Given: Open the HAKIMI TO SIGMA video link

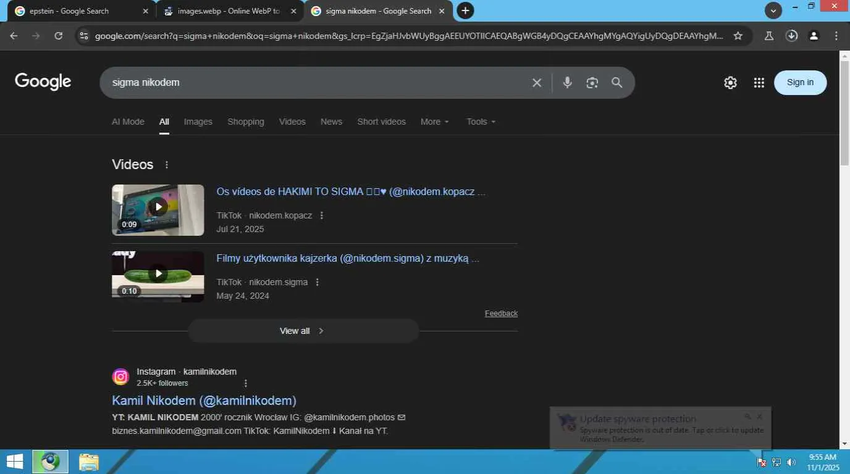Looking at the screenshot, I should 351,192.
